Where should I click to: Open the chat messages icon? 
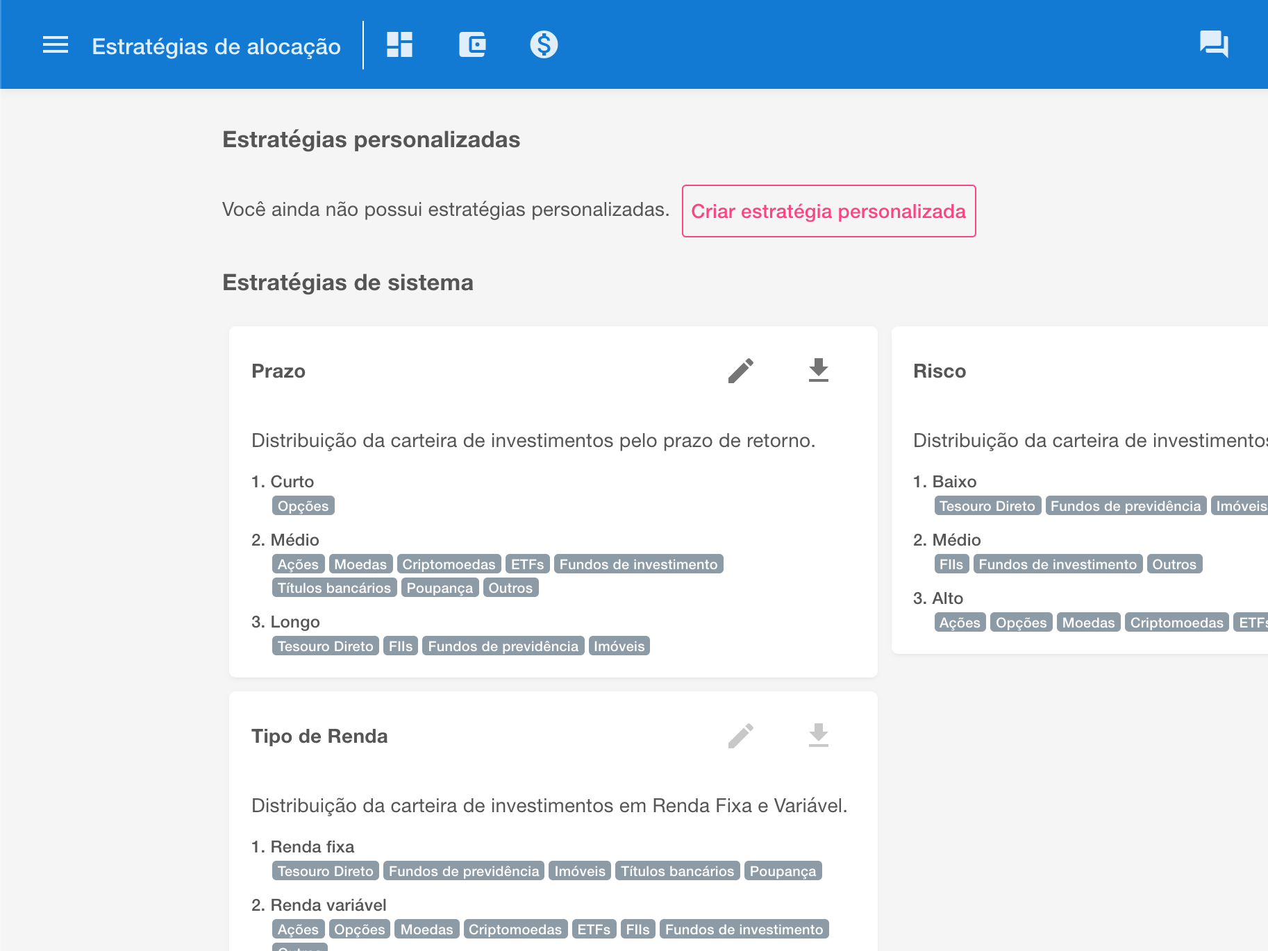pos(1213,45)
